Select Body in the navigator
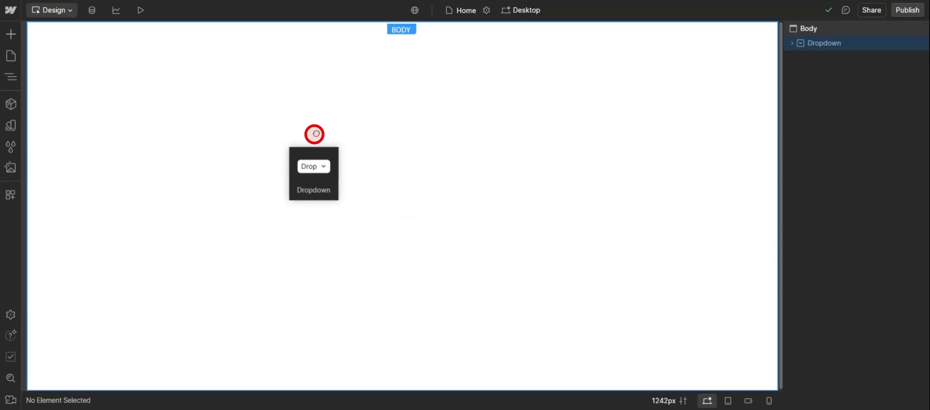This screenshot has height=410, width=930. [808, 28]
